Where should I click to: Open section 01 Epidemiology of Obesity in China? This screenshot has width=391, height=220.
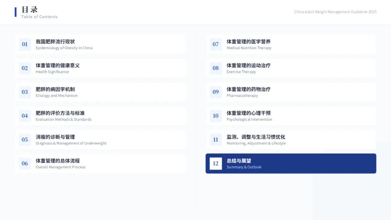(x=100, y=45)
